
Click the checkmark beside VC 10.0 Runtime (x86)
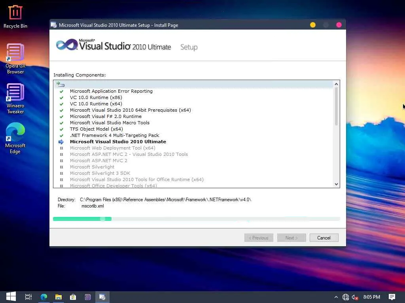coord(61,98)
